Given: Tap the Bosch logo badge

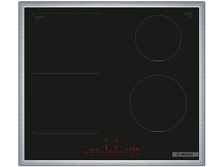Looking at the screenshot, I should coord(185,154).
